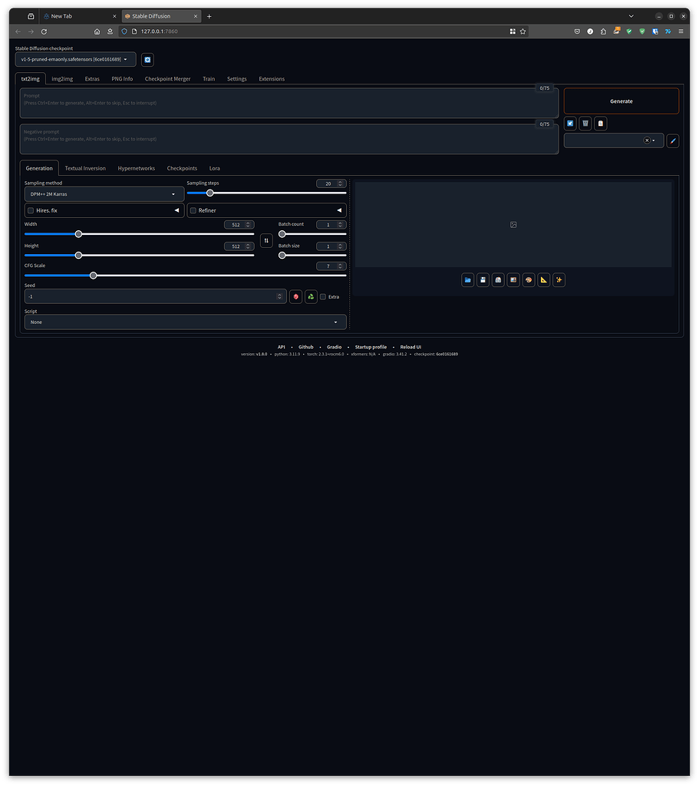Screen dimensions: 699x786
Task: Refresh the checkpoint list
Action: pos(147,59)
